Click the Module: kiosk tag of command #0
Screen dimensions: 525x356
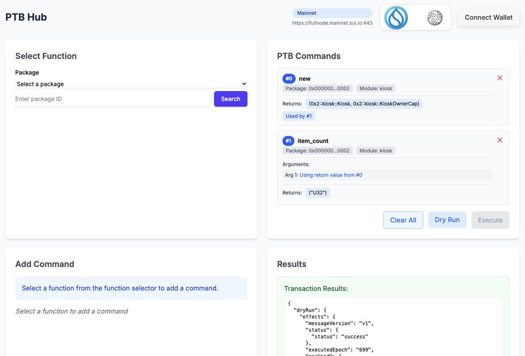tap(376, 88)
